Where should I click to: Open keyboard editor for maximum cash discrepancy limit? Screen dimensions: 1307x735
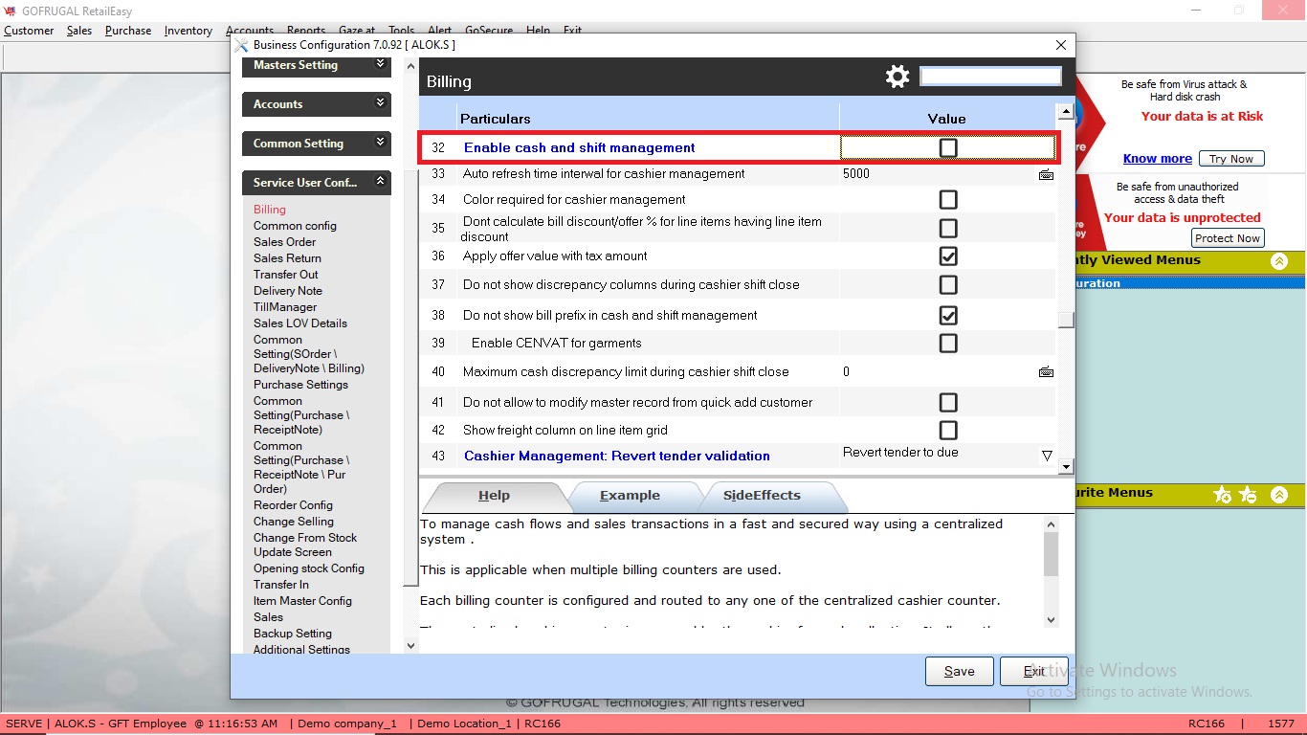(x=1046, y=371)
